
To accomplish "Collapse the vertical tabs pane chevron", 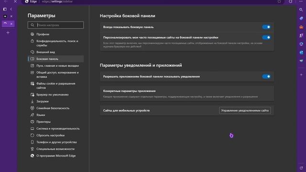I will pyautogui.click(x=11, y=9).
